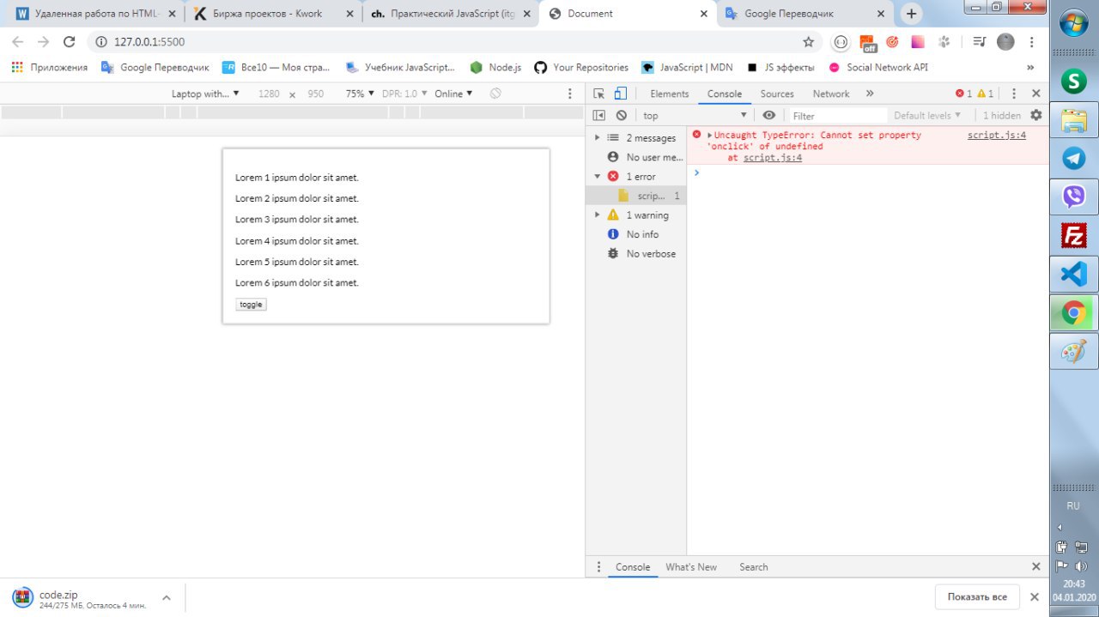Open the Online throttling dropdown
The height and width of the screenshot is (617, 1099).
click(453, 94)
